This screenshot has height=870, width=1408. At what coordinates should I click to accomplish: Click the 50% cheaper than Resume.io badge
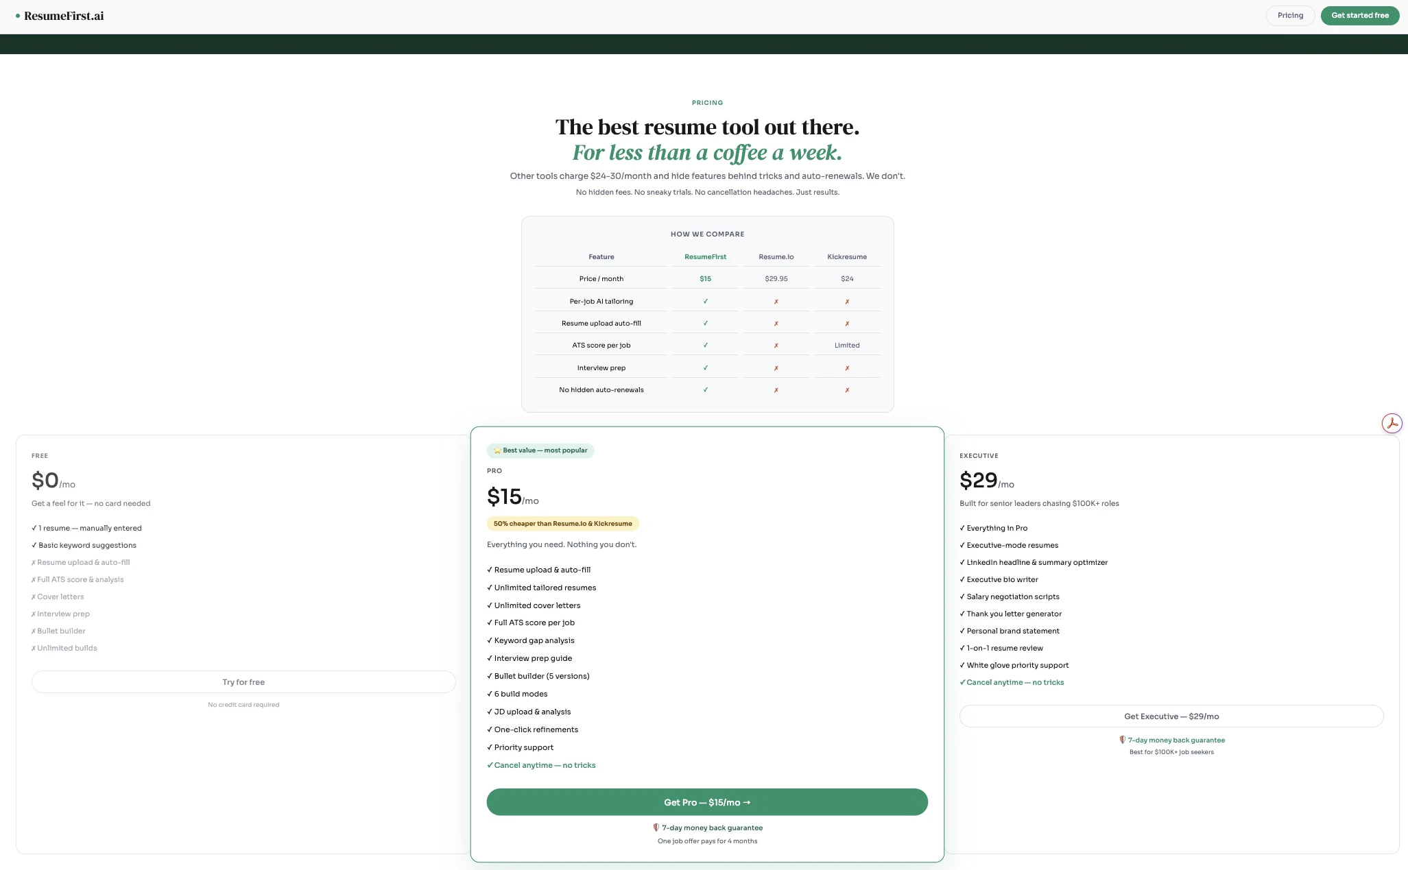coord(562,524)
